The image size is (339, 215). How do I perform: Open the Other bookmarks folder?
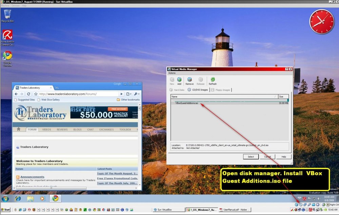pos(128,100)
